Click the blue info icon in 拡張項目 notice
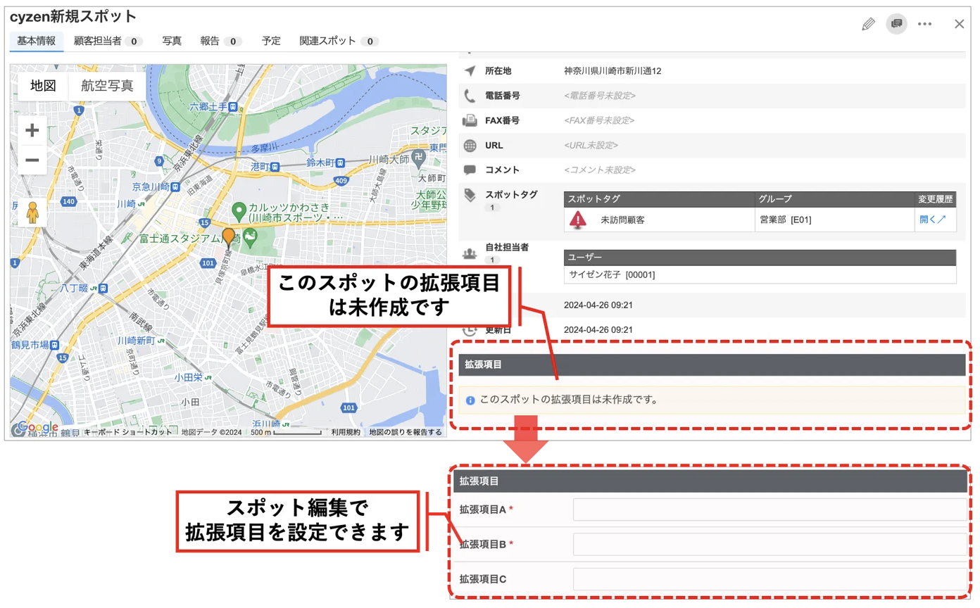 click(x=470, y=400)
